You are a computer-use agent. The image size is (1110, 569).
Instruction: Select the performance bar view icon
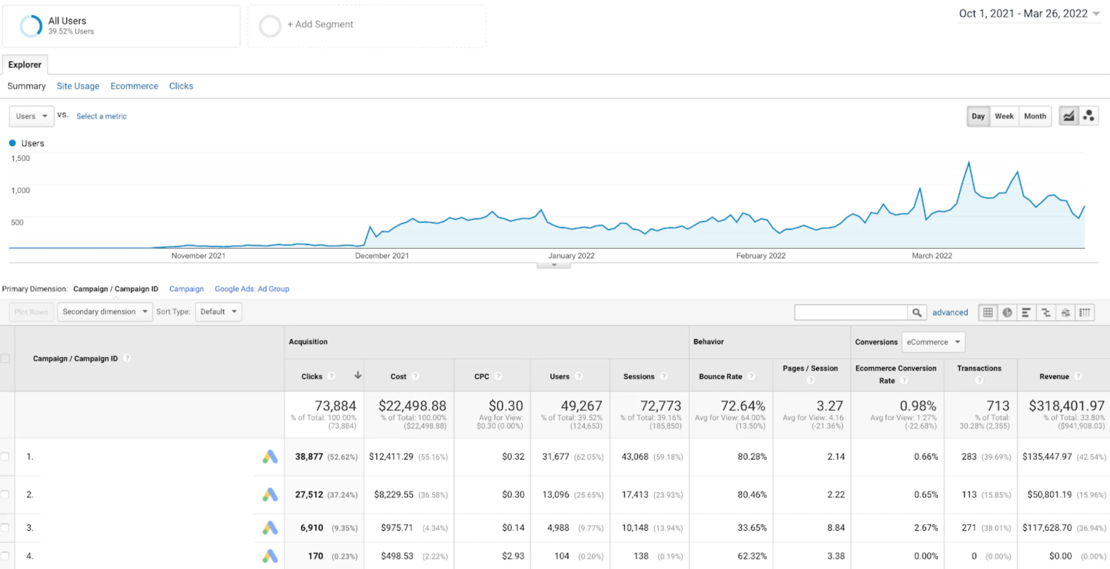point(1026,312)
